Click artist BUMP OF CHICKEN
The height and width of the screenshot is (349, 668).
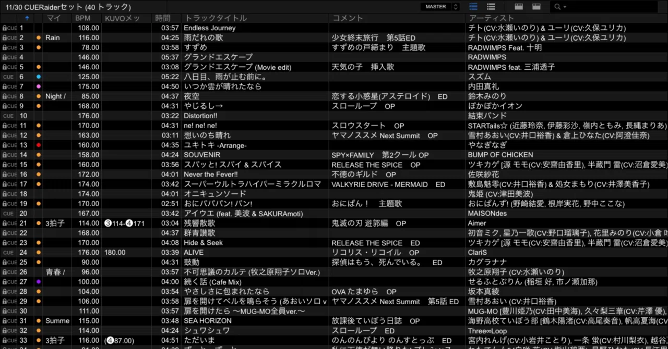(x=500, y=155)
